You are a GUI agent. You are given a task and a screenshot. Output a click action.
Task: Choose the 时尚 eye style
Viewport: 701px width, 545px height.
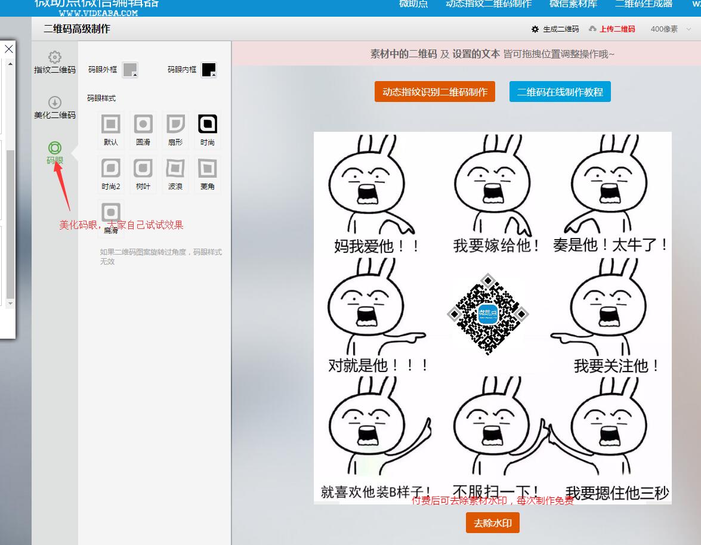pyautogui.click(x=208, y=129)
